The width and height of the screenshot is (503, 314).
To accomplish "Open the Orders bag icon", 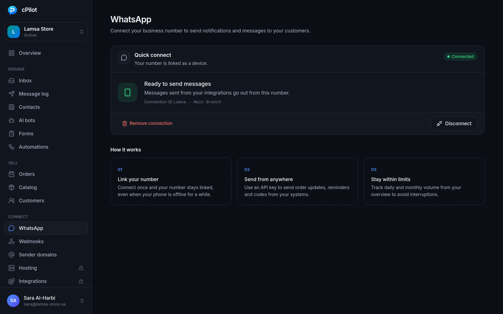I will 12,174.
